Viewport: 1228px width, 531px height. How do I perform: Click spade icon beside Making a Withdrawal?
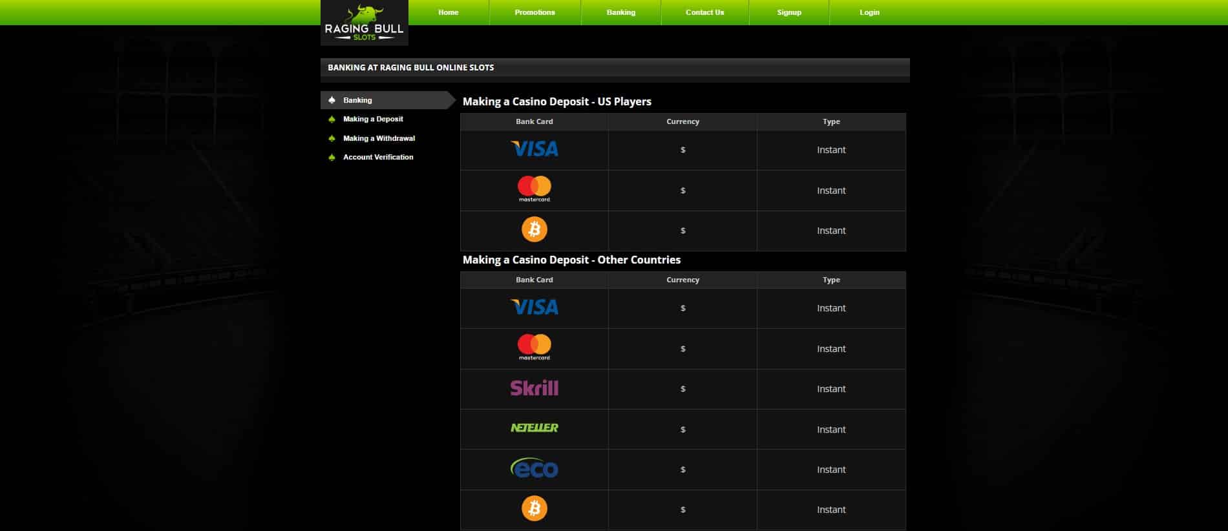[x=332, y=138]
